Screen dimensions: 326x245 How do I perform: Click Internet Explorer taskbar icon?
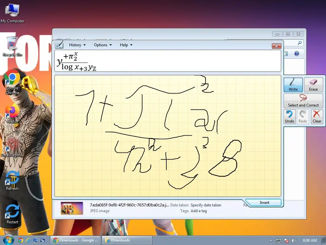[28, 240]
